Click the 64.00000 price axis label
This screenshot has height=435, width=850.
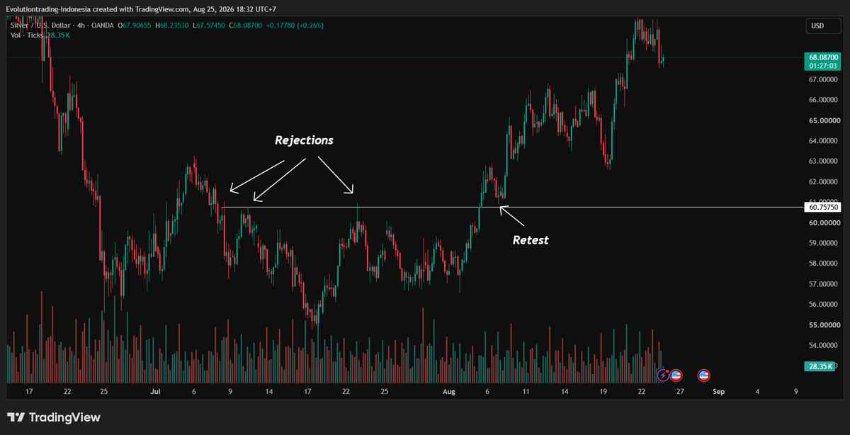pos(822,141)
